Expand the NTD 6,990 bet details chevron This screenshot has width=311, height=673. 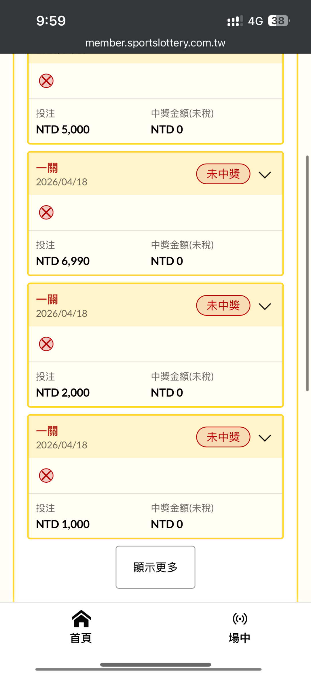pyautogui.click(x=265, y=175)
